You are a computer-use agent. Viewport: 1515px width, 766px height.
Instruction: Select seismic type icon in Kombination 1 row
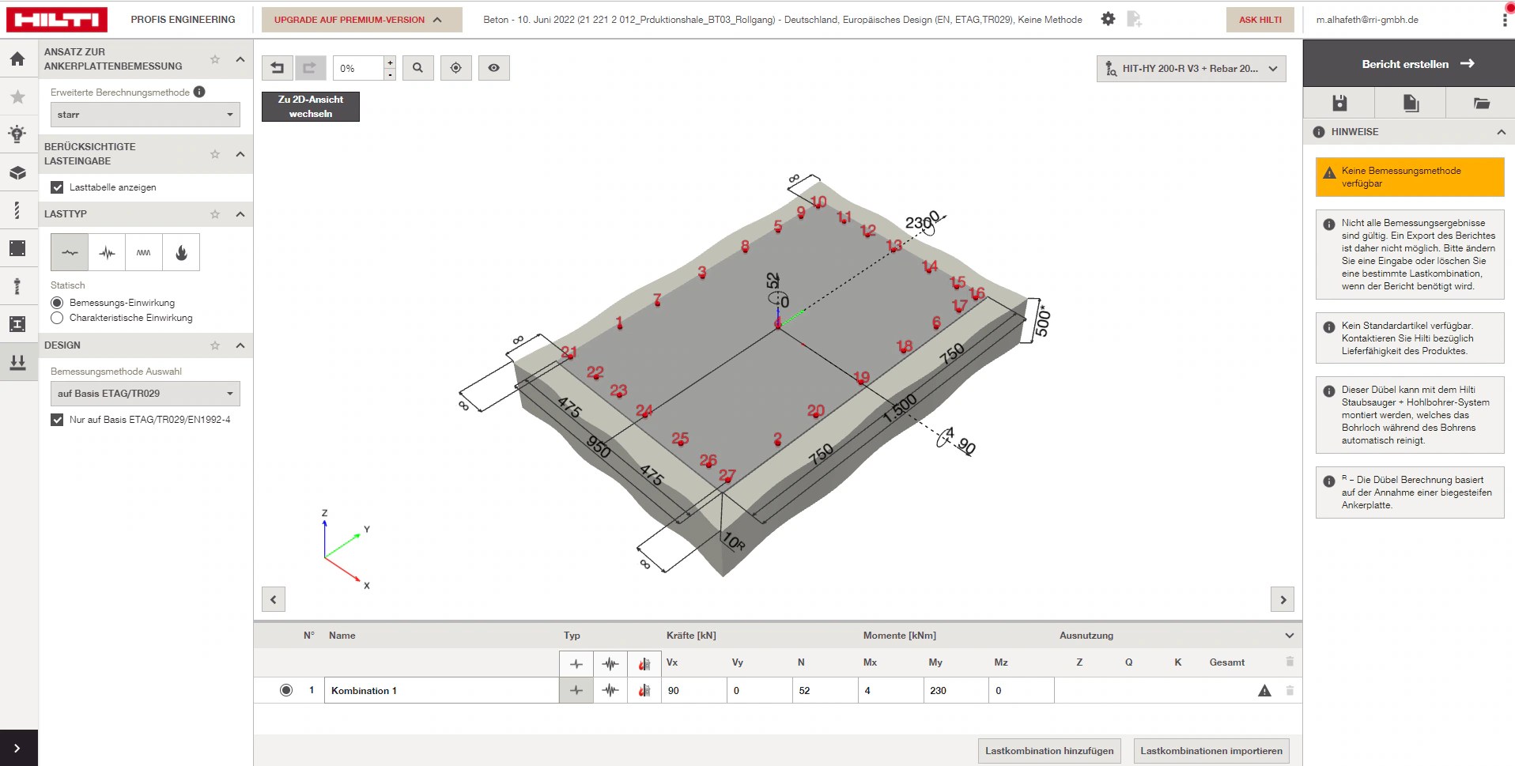[x=610, y=690]
